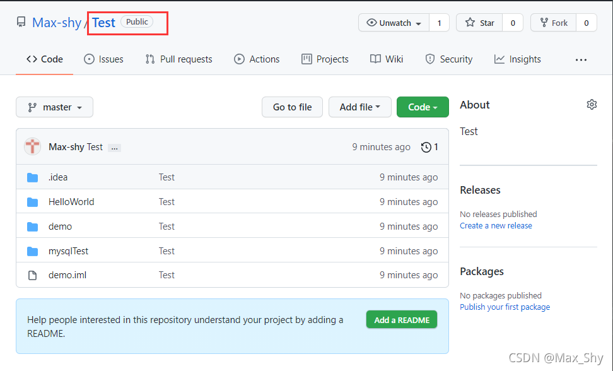Screen dimensions: 613x371
Task: Click the Unwatch dropdown button
Action: point(394,23)
